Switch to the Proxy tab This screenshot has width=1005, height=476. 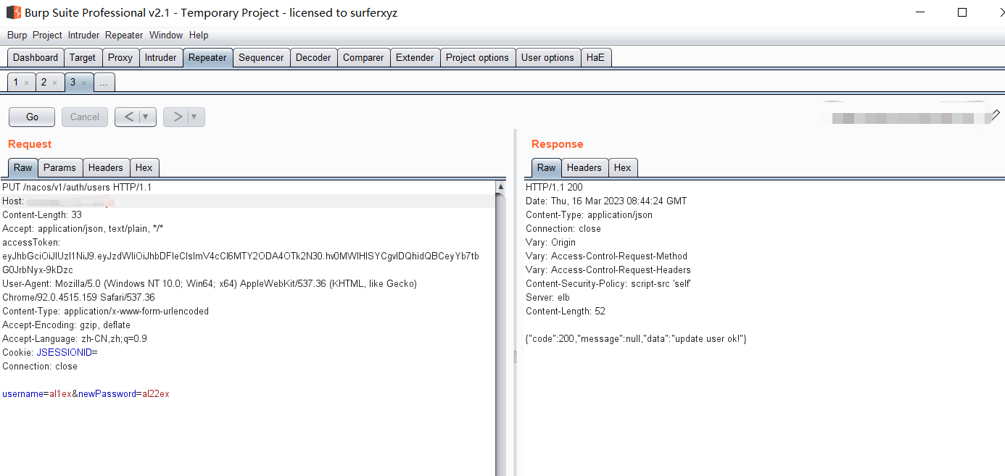pos(120,57)
